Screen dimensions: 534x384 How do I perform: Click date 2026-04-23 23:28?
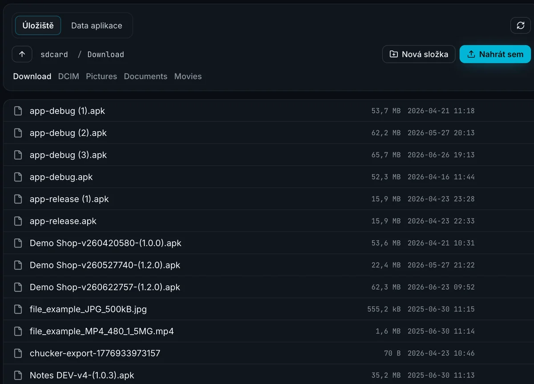pyautogui.click(x=441, y=199)
